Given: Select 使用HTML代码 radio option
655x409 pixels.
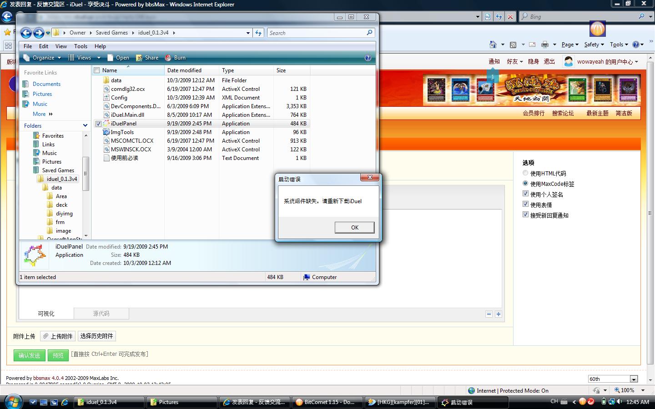Looking at the screenshot, I should pyautogui.click(x=525, y=173).
